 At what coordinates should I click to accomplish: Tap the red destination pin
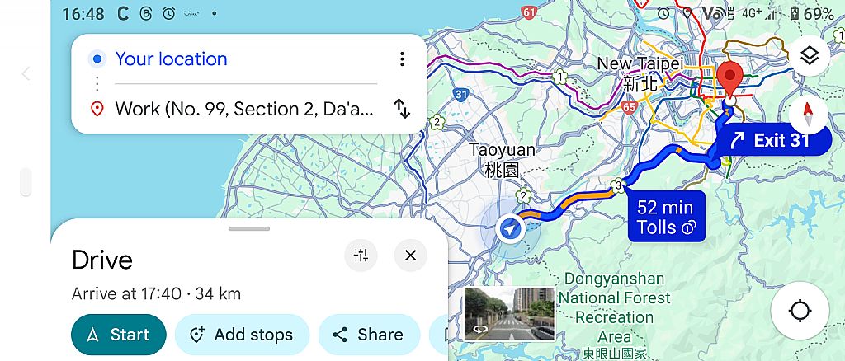730,82
